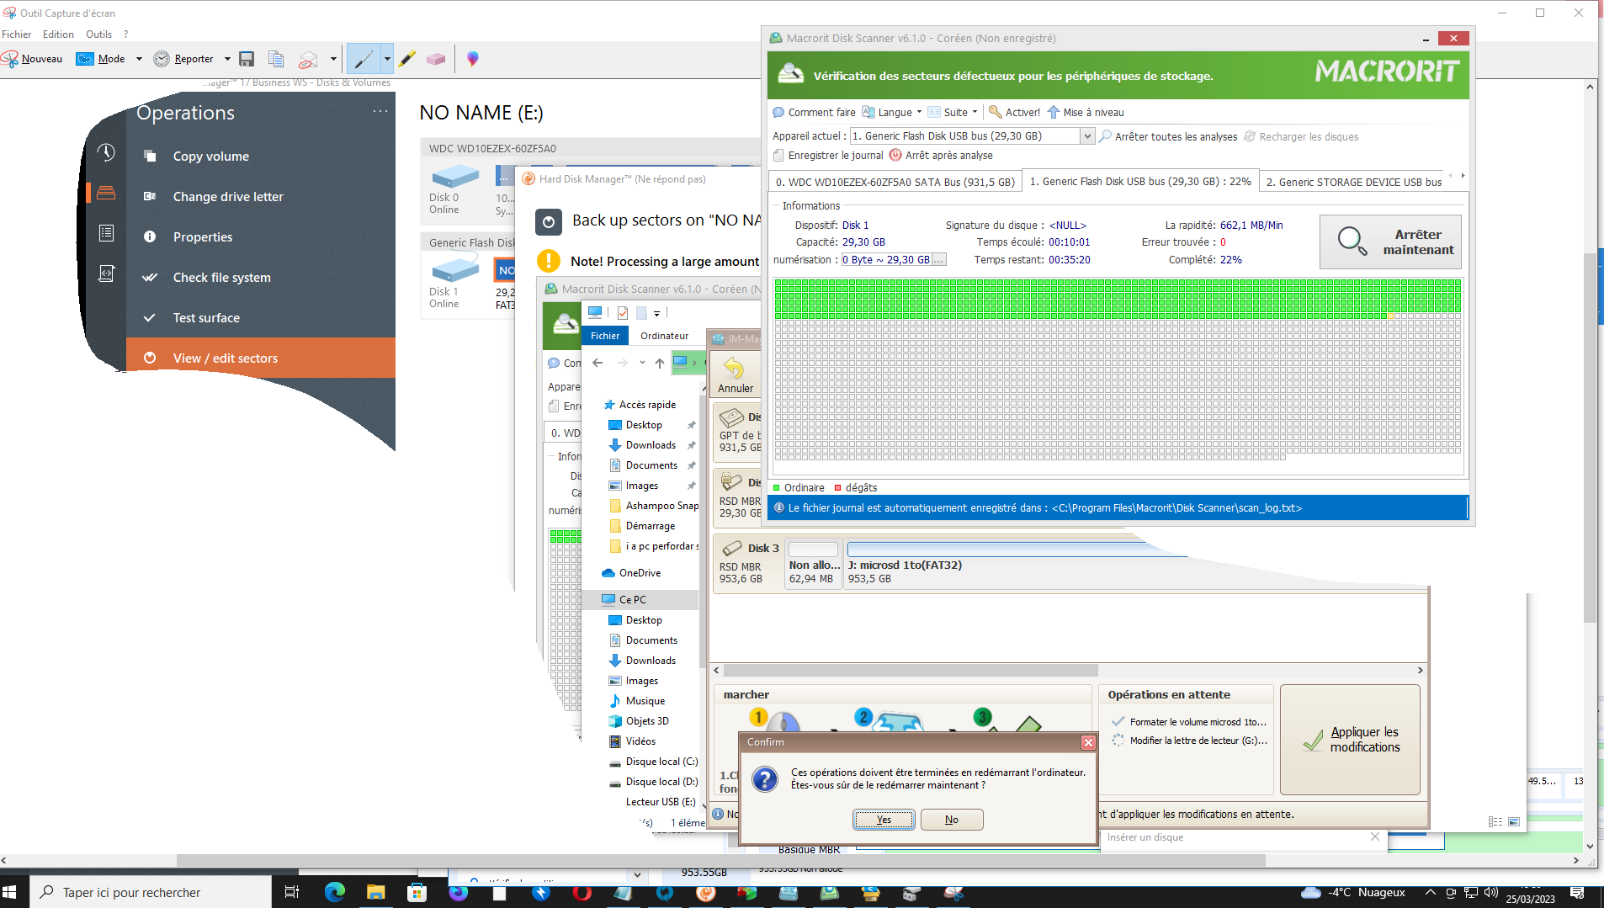1604x908 pixels.
Task: Click the Ordinateur tab in File Explorer
Action: coord(664,336)
